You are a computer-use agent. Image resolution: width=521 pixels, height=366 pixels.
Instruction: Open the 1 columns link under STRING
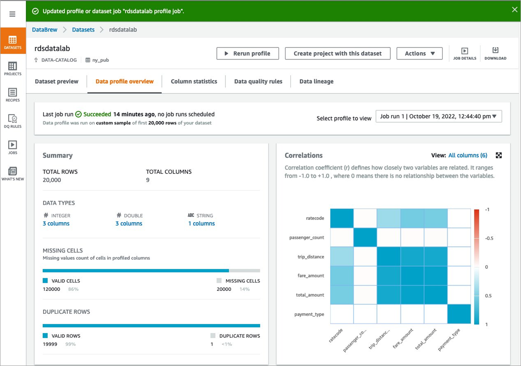tap(201, 224)
